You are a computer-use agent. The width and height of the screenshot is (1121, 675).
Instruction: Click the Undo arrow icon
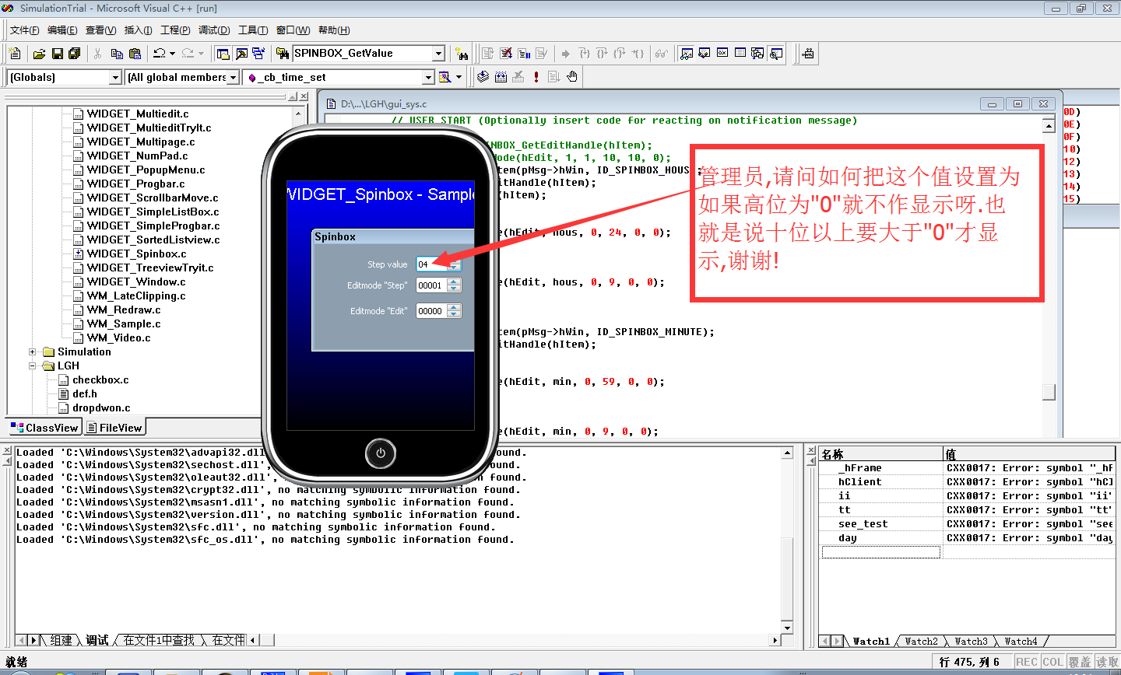pos(159,54)
